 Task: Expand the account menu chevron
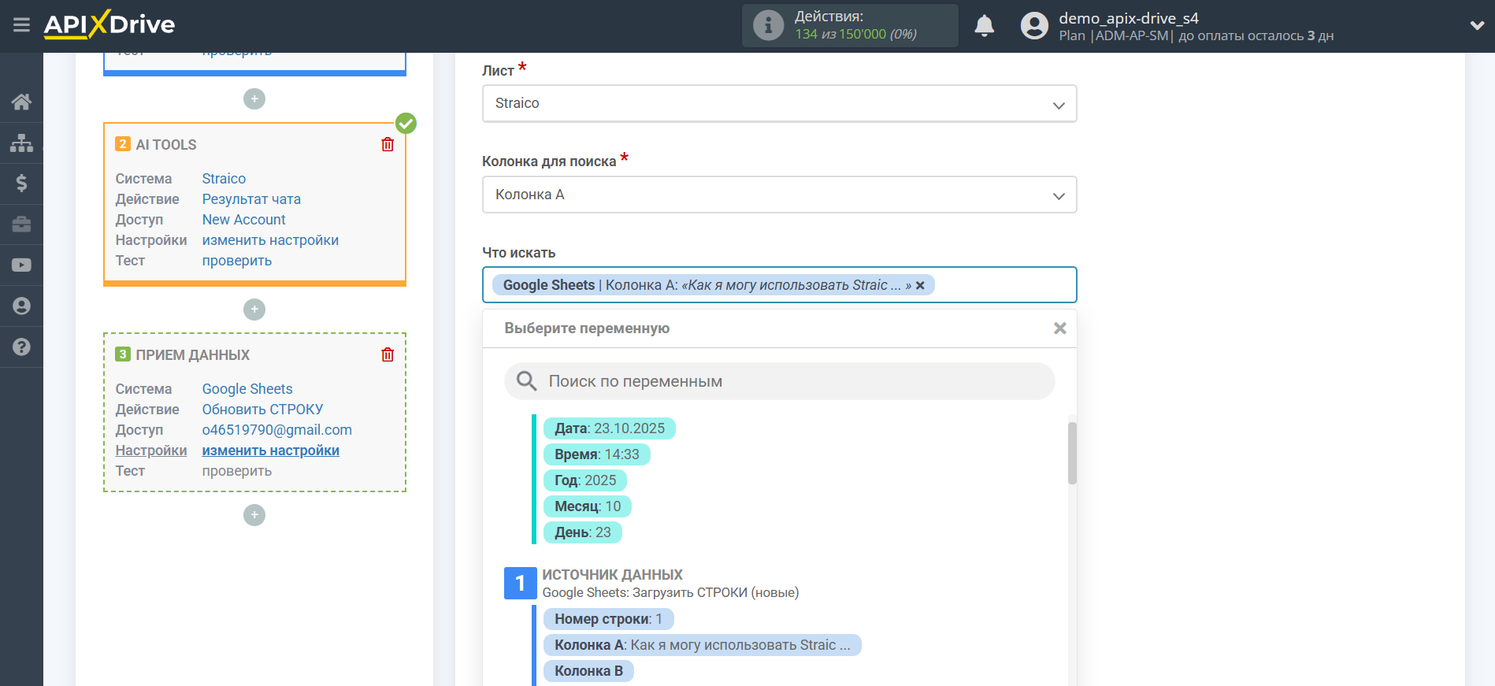click(1477, 26)
